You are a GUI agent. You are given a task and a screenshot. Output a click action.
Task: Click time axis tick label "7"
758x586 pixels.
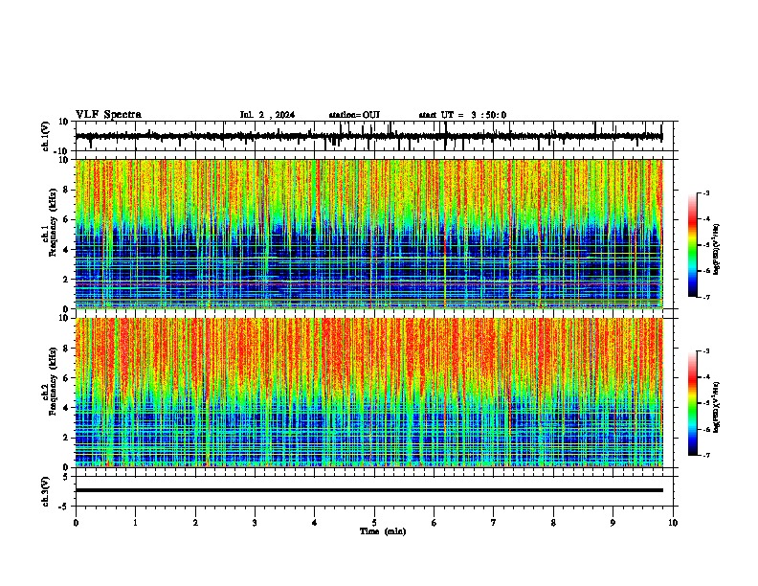[494, 523]
